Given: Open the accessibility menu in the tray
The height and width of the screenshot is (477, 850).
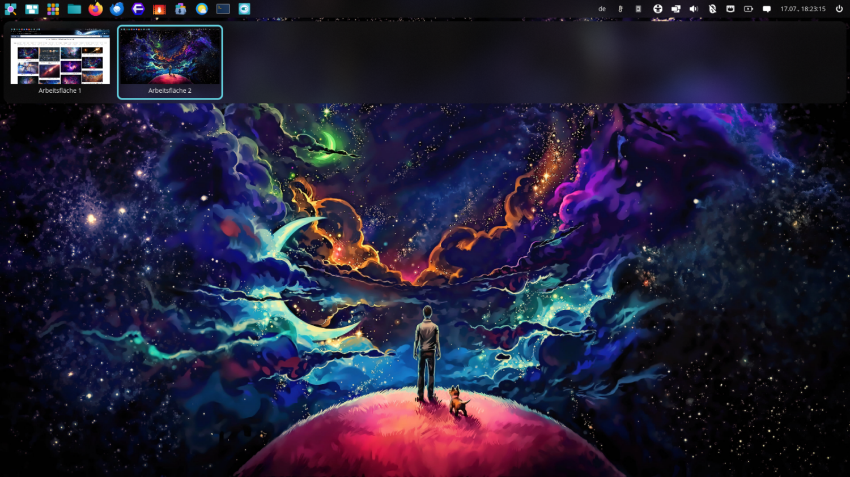Looking at the screenshot, I should click(657, 9).
